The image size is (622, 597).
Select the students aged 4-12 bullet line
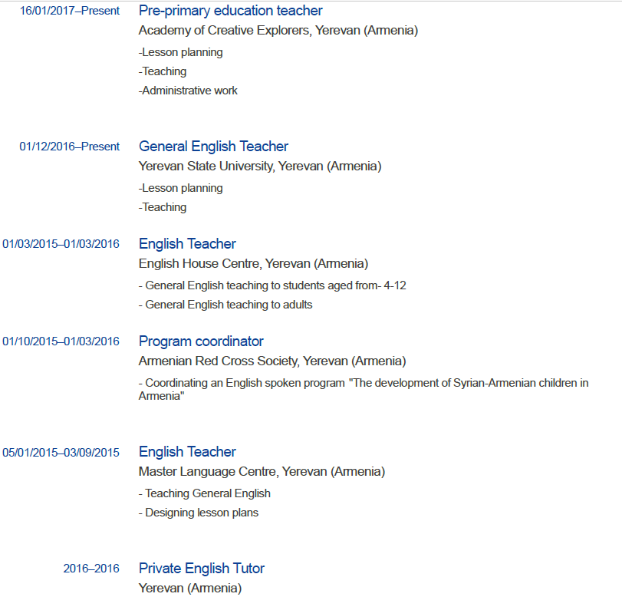[272, 285]
